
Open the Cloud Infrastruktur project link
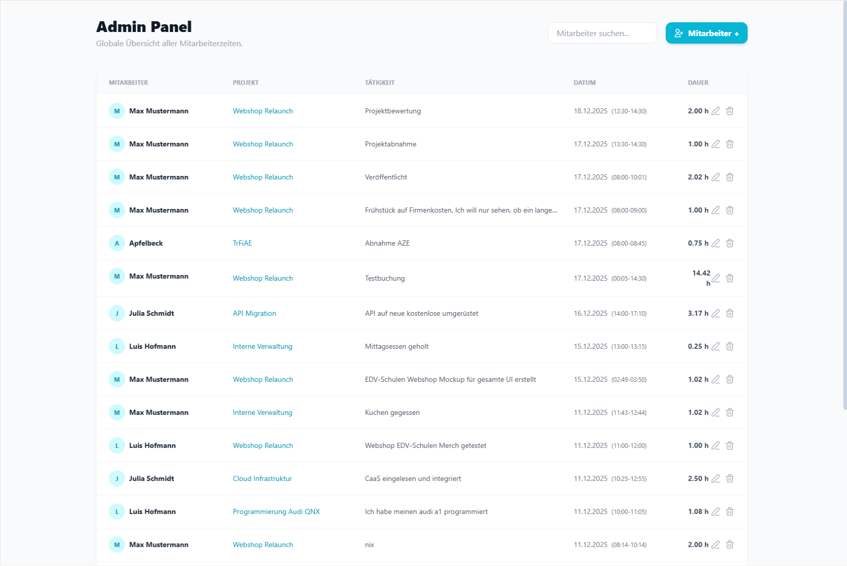[262, 478]
